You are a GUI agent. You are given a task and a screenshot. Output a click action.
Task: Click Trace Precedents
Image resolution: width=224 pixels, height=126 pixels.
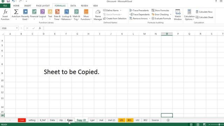(139, 10)
